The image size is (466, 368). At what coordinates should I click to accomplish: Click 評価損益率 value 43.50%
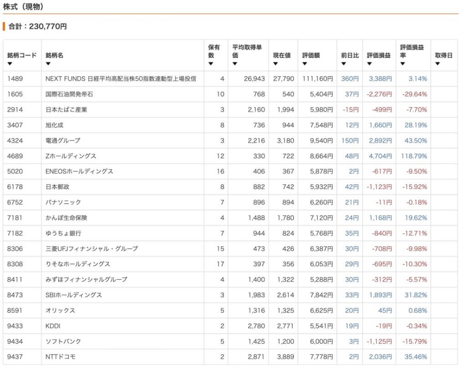click(416, 141)
